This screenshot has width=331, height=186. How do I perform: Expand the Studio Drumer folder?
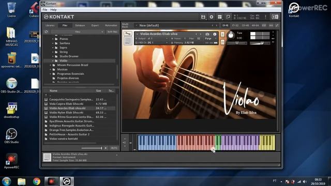point(53,56)
